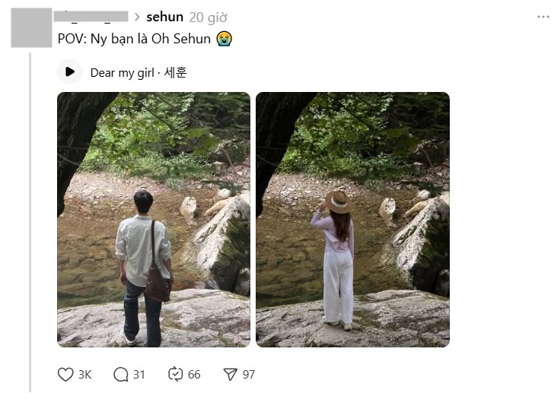551x393 pixels.
Task: Play the Dear my girl audio track
Action: point(70,72)
